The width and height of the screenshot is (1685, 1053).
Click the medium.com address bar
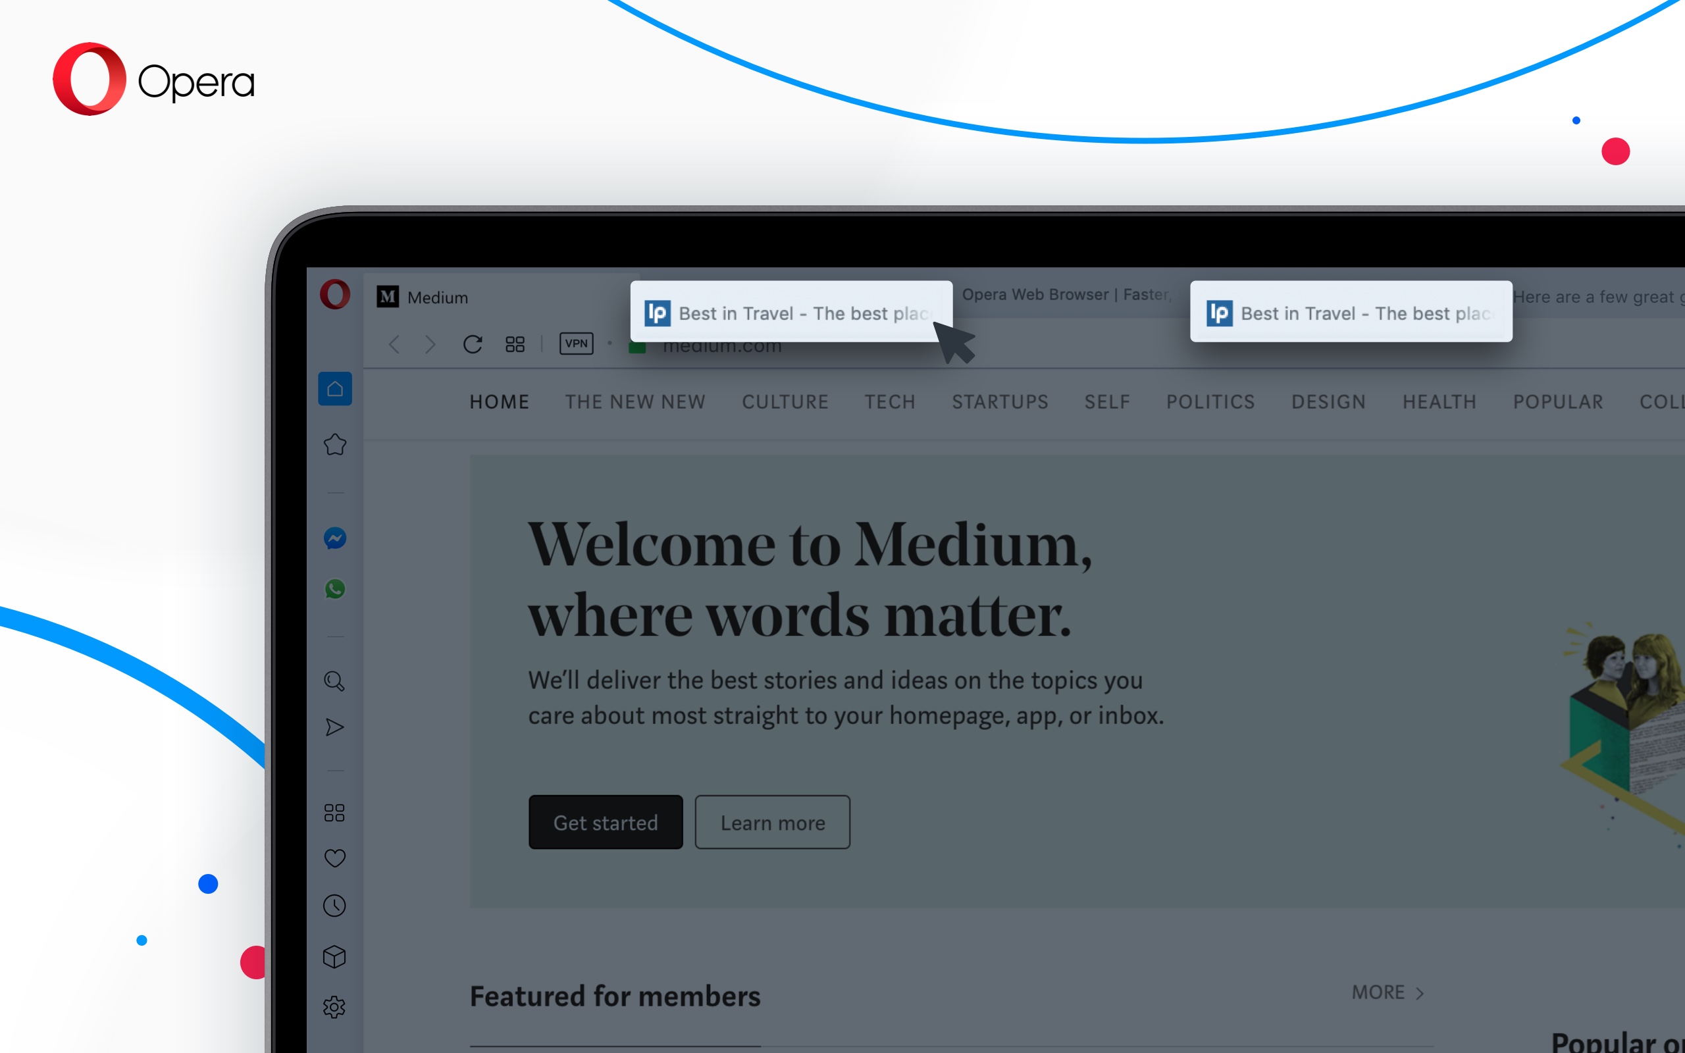pyautogui.click(x=722, y=346)
